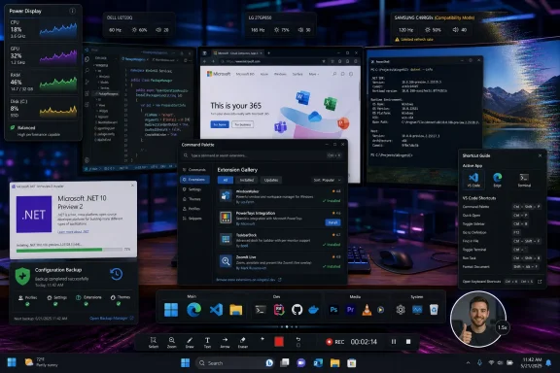Switch to the Installed tab in the Extension Gallery
560x373 pixels.
point(246,180)
